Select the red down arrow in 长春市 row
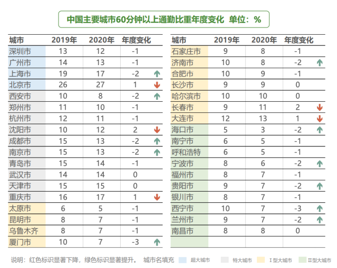 [x=320, y=107]
